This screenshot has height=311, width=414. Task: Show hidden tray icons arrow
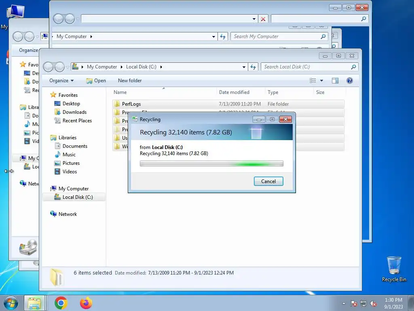tap(344, 303)
